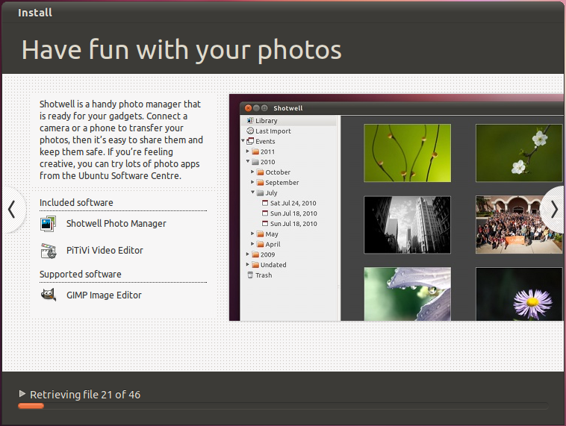566x426 pixels.
Task: Click the installation progress bar
Action: pos(282,406)
